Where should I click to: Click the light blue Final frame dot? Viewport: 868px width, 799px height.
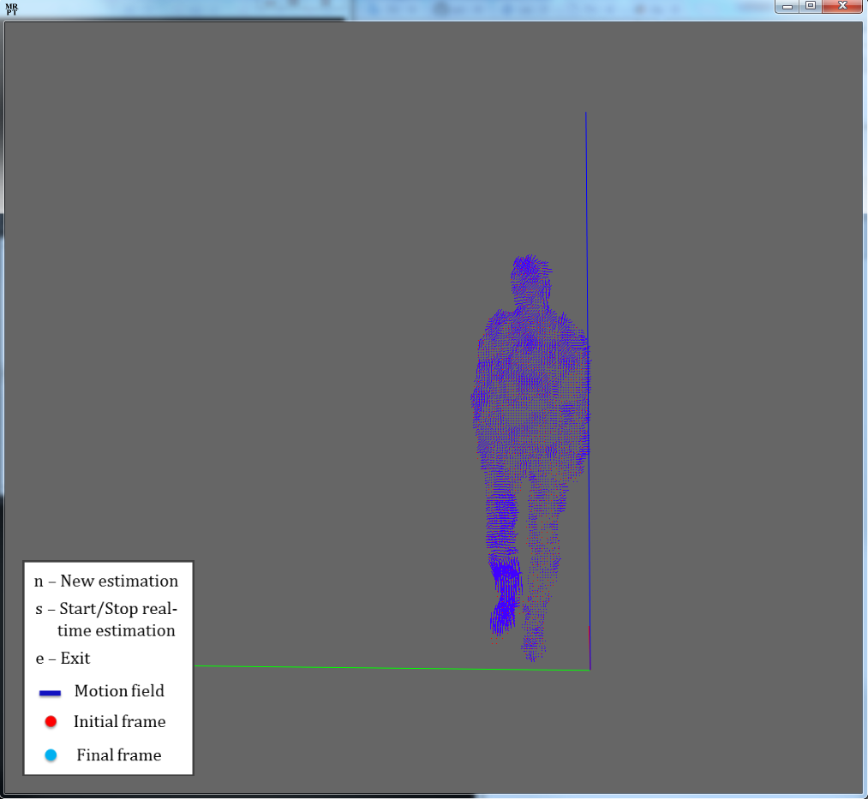[51, 755]
